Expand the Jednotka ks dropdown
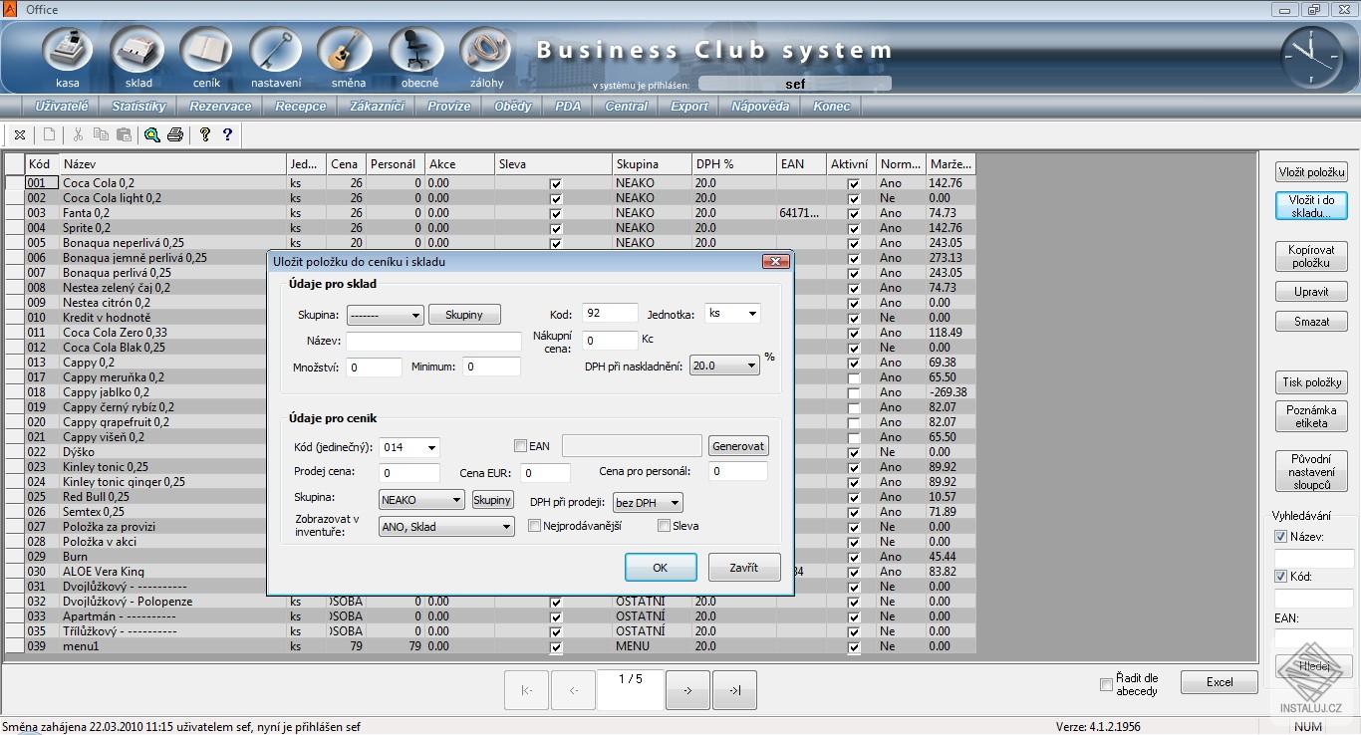This screenshot has height=735, width=1361. 732,313
